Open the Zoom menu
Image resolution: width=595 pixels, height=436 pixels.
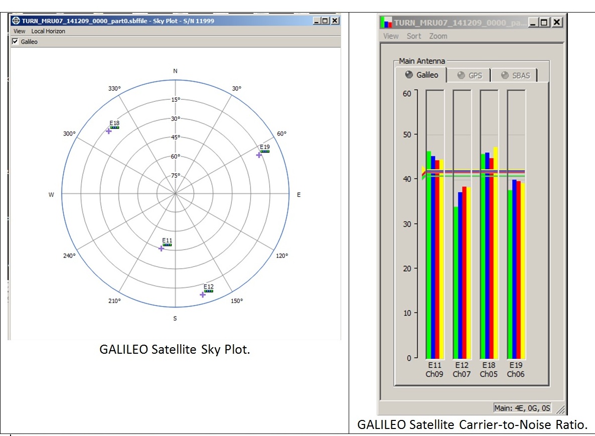438,36
